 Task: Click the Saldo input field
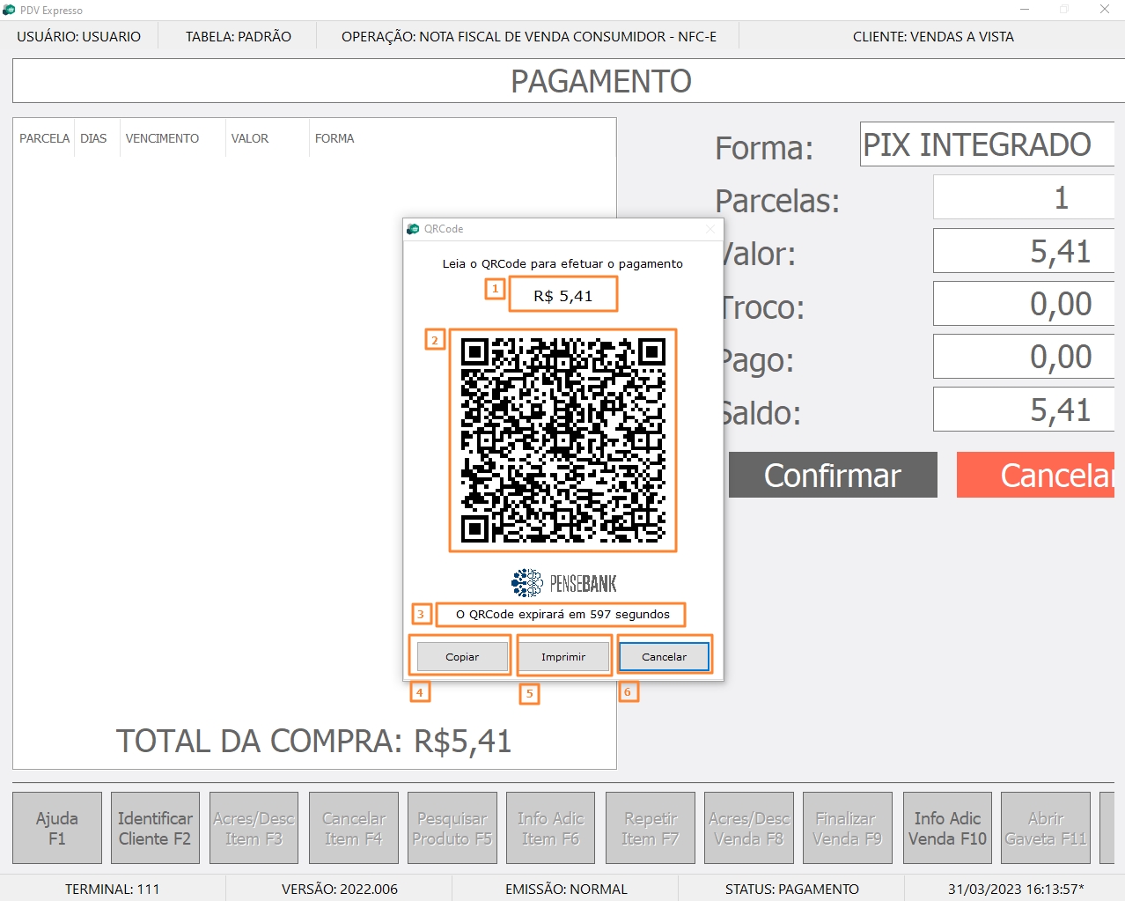click(1024, 410)
